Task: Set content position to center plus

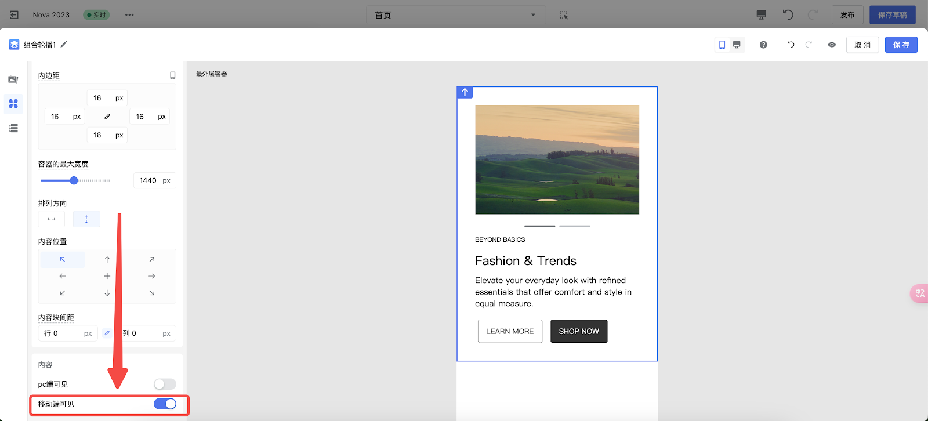Action: (x=107, y=276)
